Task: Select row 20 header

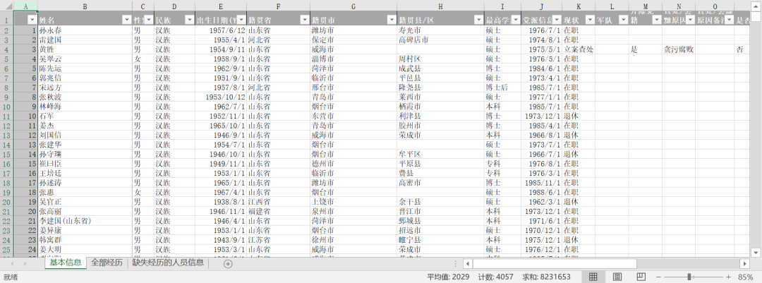Action: click(7, 202)
